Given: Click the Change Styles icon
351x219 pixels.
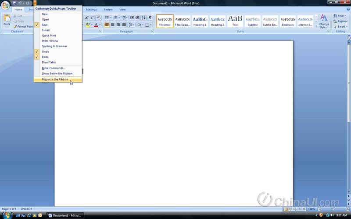Looking at the screenshot, I should point(324,20).
